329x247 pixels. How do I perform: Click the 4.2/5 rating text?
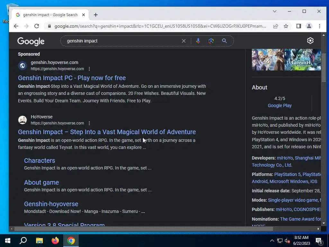pos(280,98)
